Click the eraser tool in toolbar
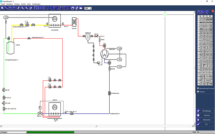215x134 pixels. click(19, 8)
